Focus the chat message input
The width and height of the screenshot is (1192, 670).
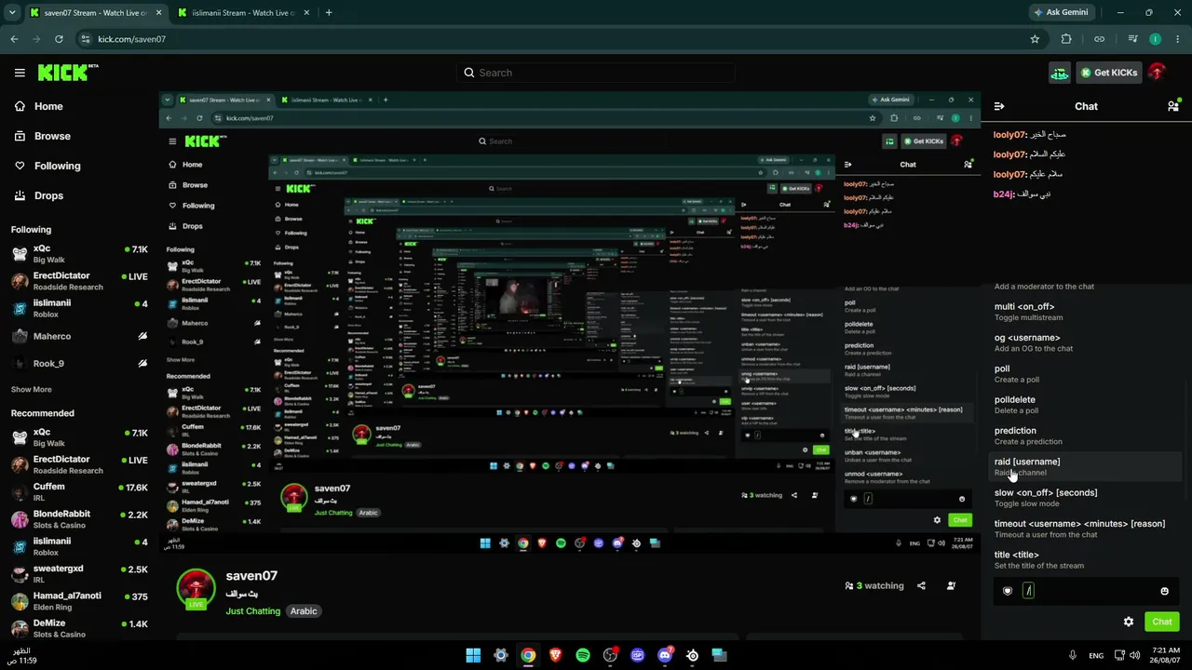pos(1088,591)
